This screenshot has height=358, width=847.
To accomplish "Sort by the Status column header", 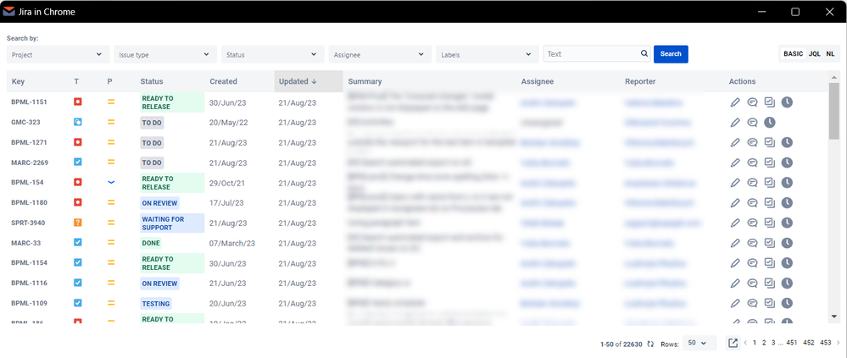I will [151, 81].
